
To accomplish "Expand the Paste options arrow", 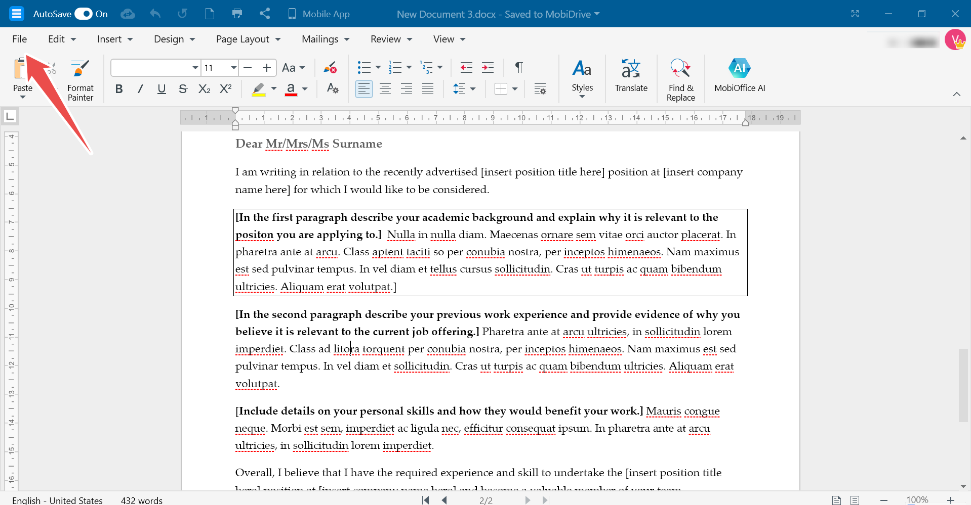I will pos(23,97).
